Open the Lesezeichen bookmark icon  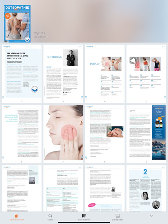[x=84, y=216]
